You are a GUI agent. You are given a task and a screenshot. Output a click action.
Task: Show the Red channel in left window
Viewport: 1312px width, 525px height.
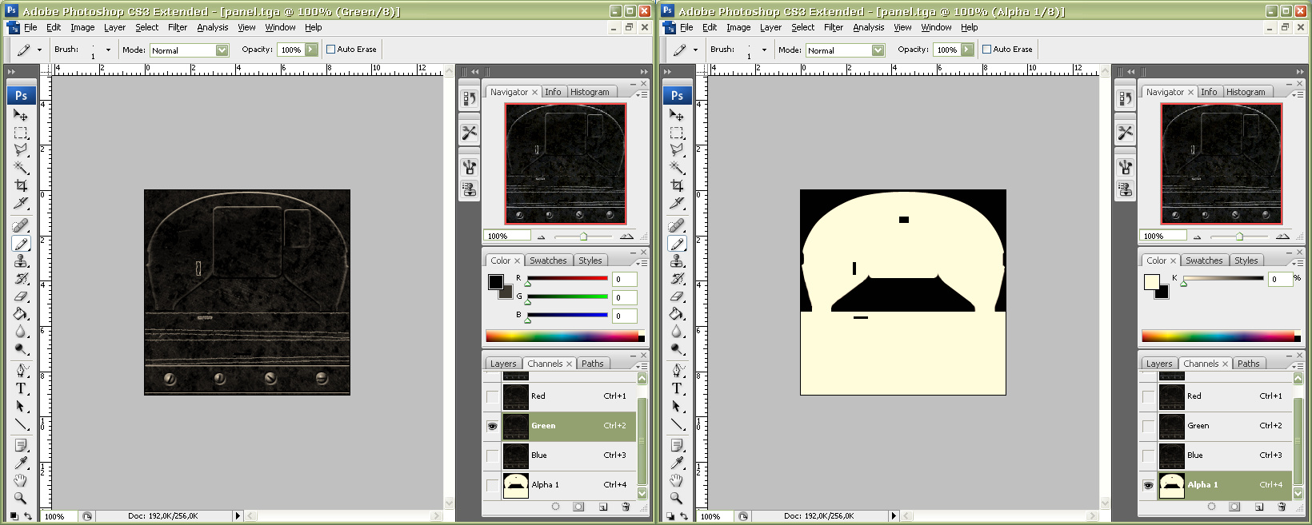[x=492, y=396]
